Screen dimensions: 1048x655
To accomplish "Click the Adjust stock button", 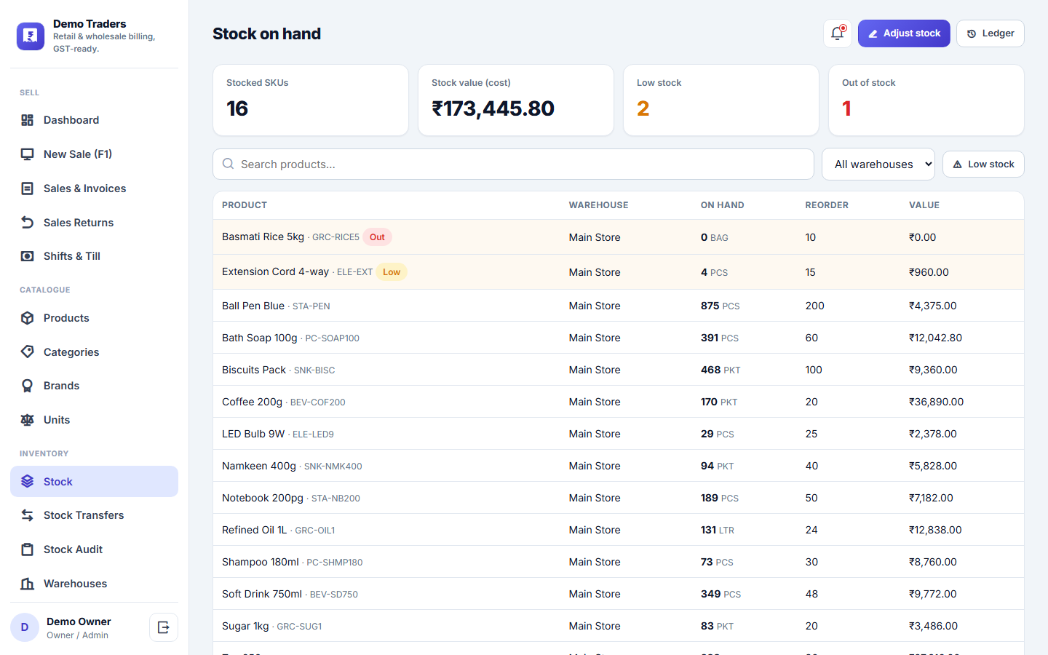I will pyautogui.click(x=904, y=33).
